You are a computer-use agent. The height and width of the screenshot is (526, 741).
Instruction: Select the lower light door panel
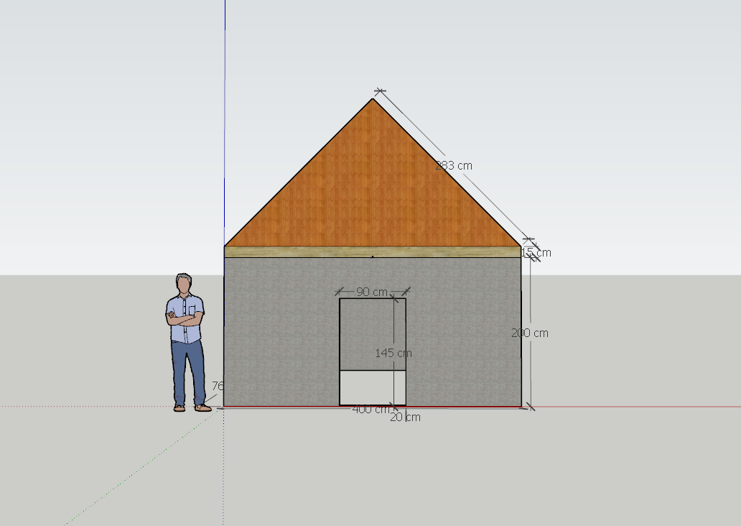point(372,388)
